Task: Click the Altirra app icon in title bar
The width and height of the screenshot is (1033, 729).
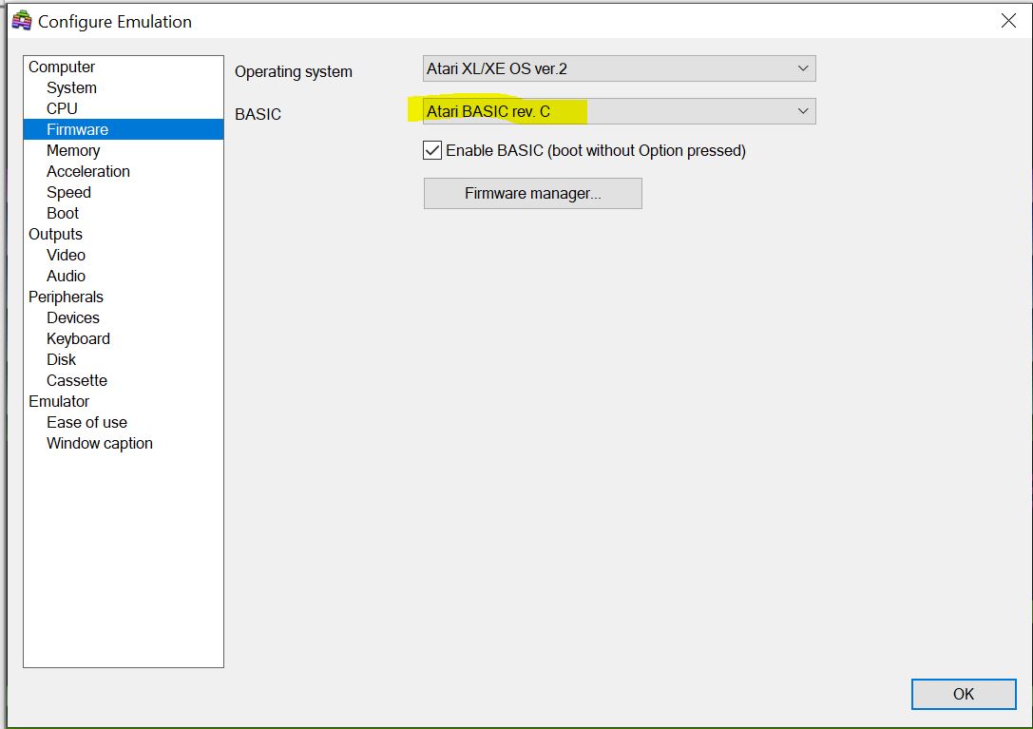Action: pyautogui.click(x=21, y=21)
